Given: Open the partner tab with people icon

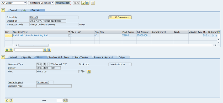Looking at the screenshot, I should (25, 10).
